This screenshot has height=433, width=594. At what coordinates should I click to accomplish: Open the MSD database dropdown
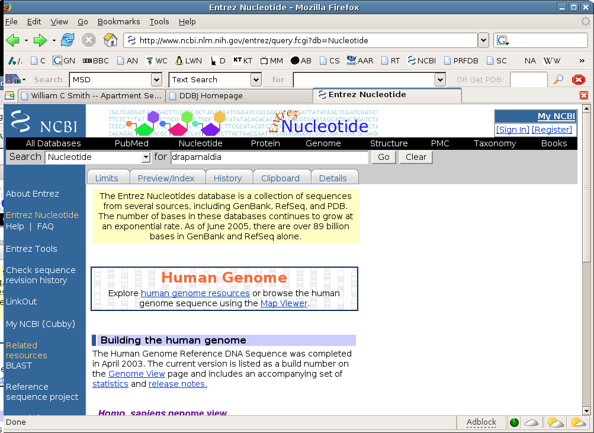click(156, 79)
